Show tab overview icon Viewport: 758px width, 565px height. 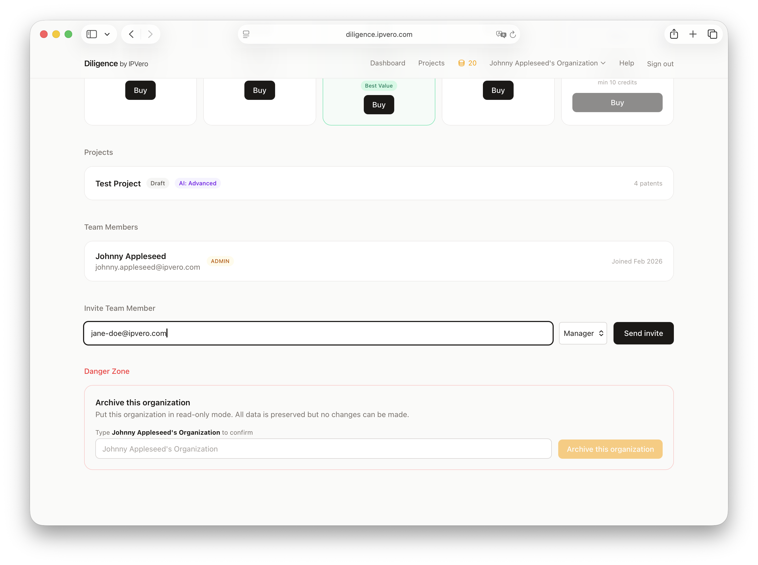click(x=712, y=34)
